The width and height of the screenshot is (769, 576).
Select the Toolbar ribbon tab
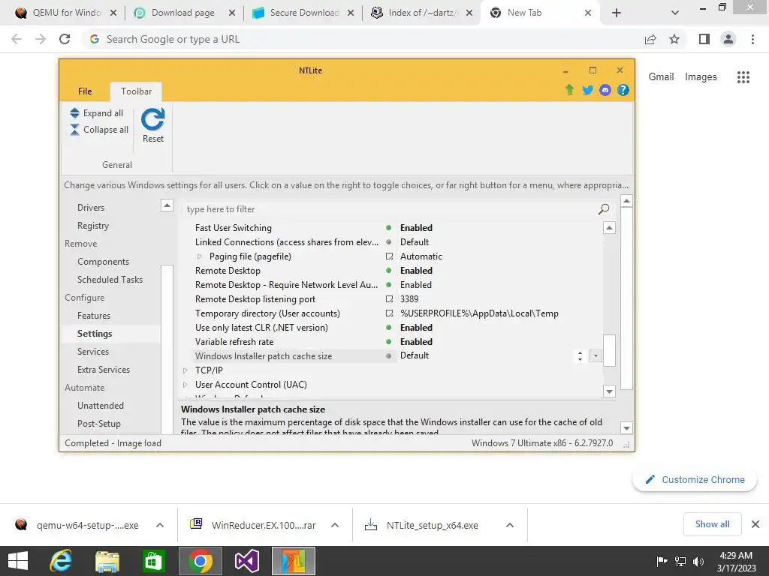click(137, 91)
